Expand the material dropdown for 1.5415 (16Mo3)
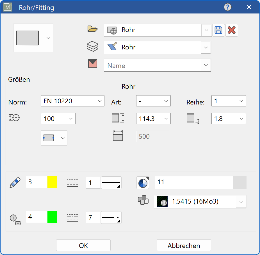This screenshot has height=255, width=260. [x=241, y=201]
